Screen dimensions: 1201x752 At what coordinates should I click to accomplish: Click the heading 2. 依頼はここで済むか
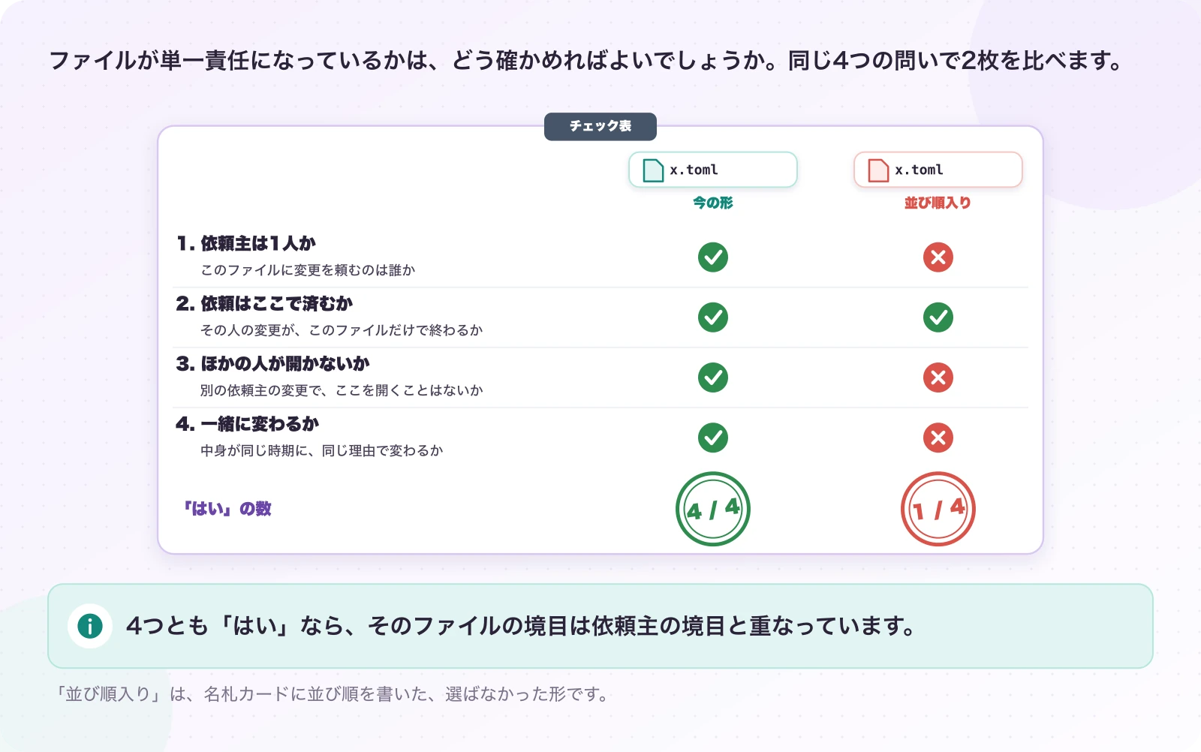(x=264, y=303)
